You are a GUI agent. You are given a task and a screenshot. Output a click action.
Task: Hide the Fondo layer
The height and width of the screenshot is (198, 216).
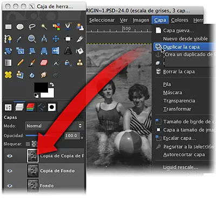(x=10, y=186)
